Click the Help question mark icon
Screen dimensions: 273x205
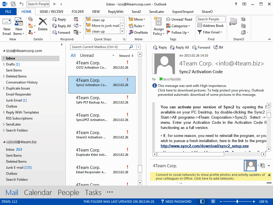pyautogui.click(x=236, y=4)
